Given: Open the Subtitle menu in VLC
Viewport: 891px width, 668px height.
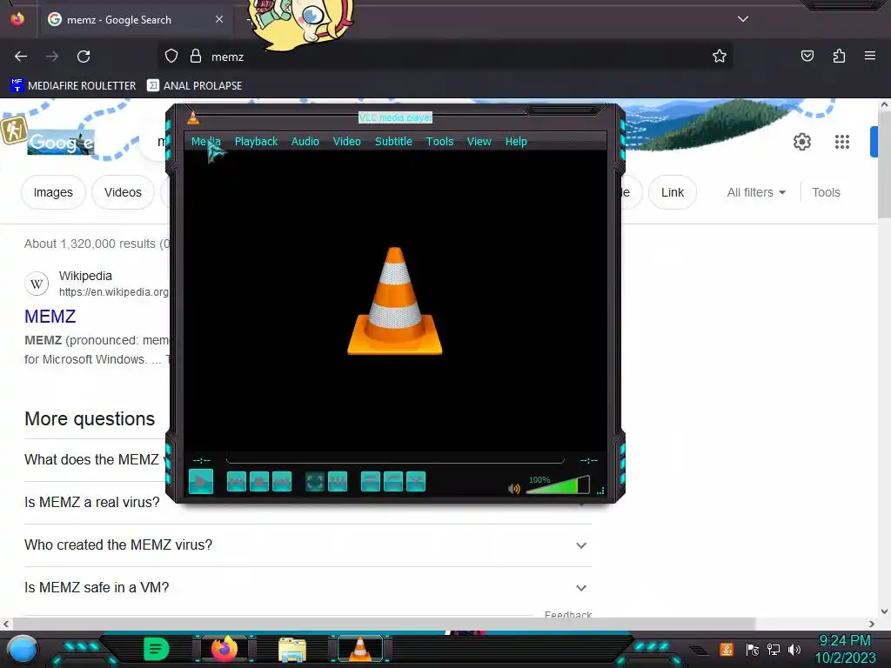Looking at the screenshot, I should coord(393,142).
